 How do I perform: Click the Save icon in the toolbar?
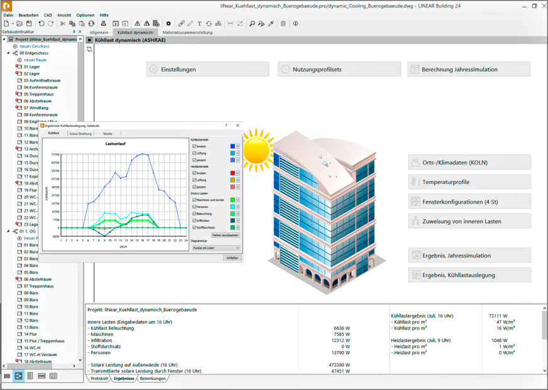[28, 23]
